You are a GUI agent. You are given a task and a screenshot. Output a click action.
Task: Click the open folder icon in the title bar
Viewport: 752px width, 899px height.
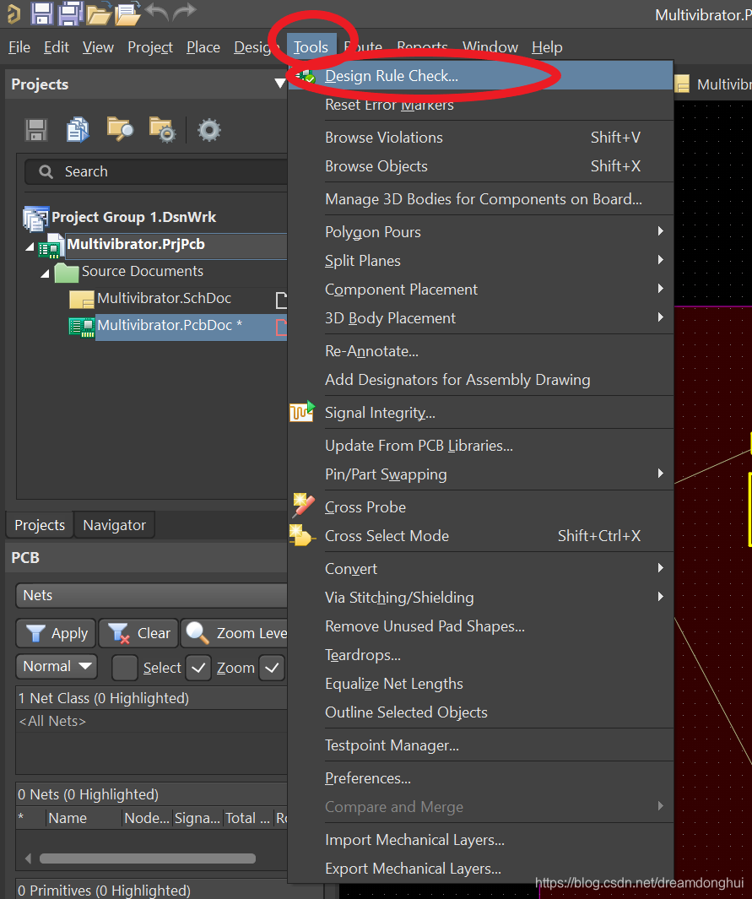point(99,14)
